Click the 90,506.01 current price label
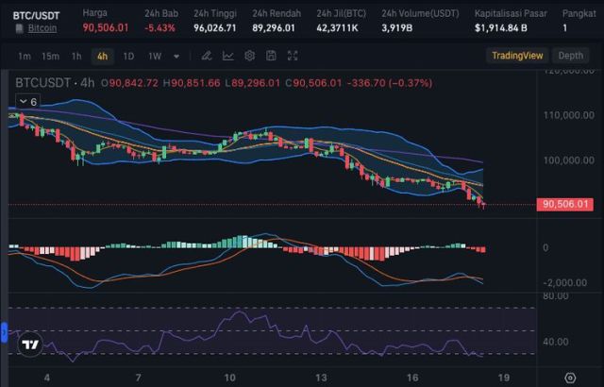This screenshot has height=387, width=604. pyautogui.click(x=564, y=204)
